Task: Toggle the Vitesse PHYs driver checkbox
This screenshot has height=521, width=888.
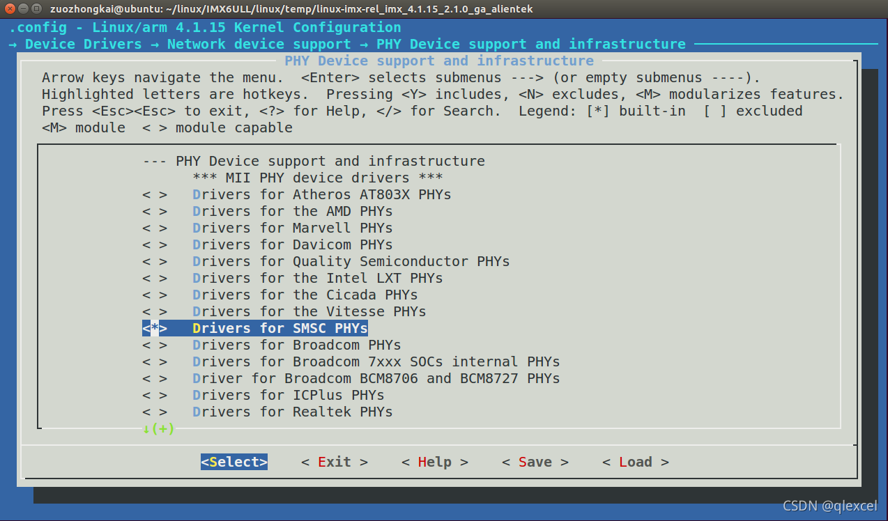Action: tap(155, 311)
